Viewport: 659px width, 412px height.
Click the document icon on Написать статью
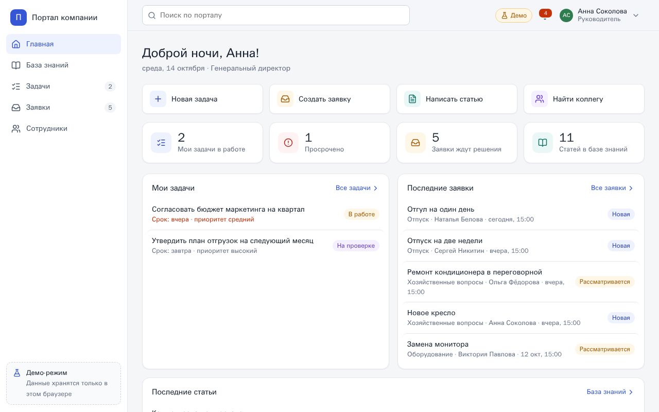[x=412, y=99]
